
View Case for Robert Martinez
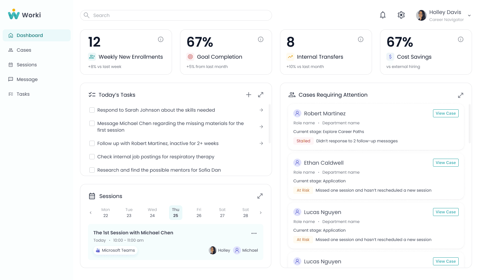tap(446, 113)
